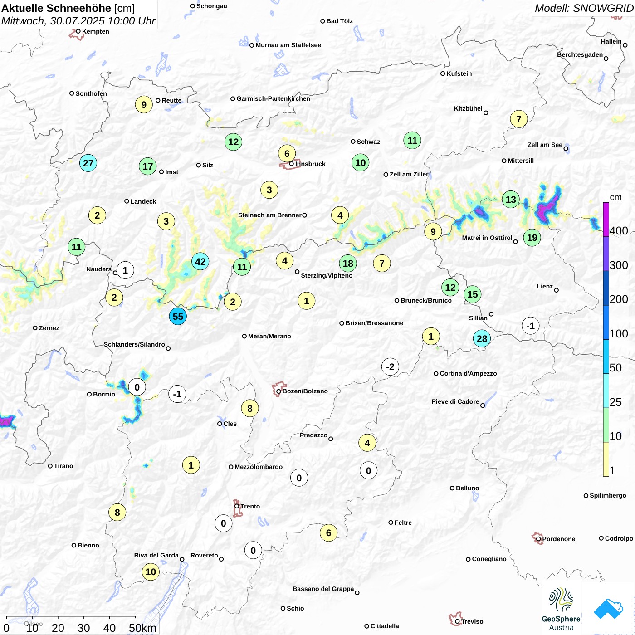Select the 6 cm marker above Innsbruck

[287, 153]
